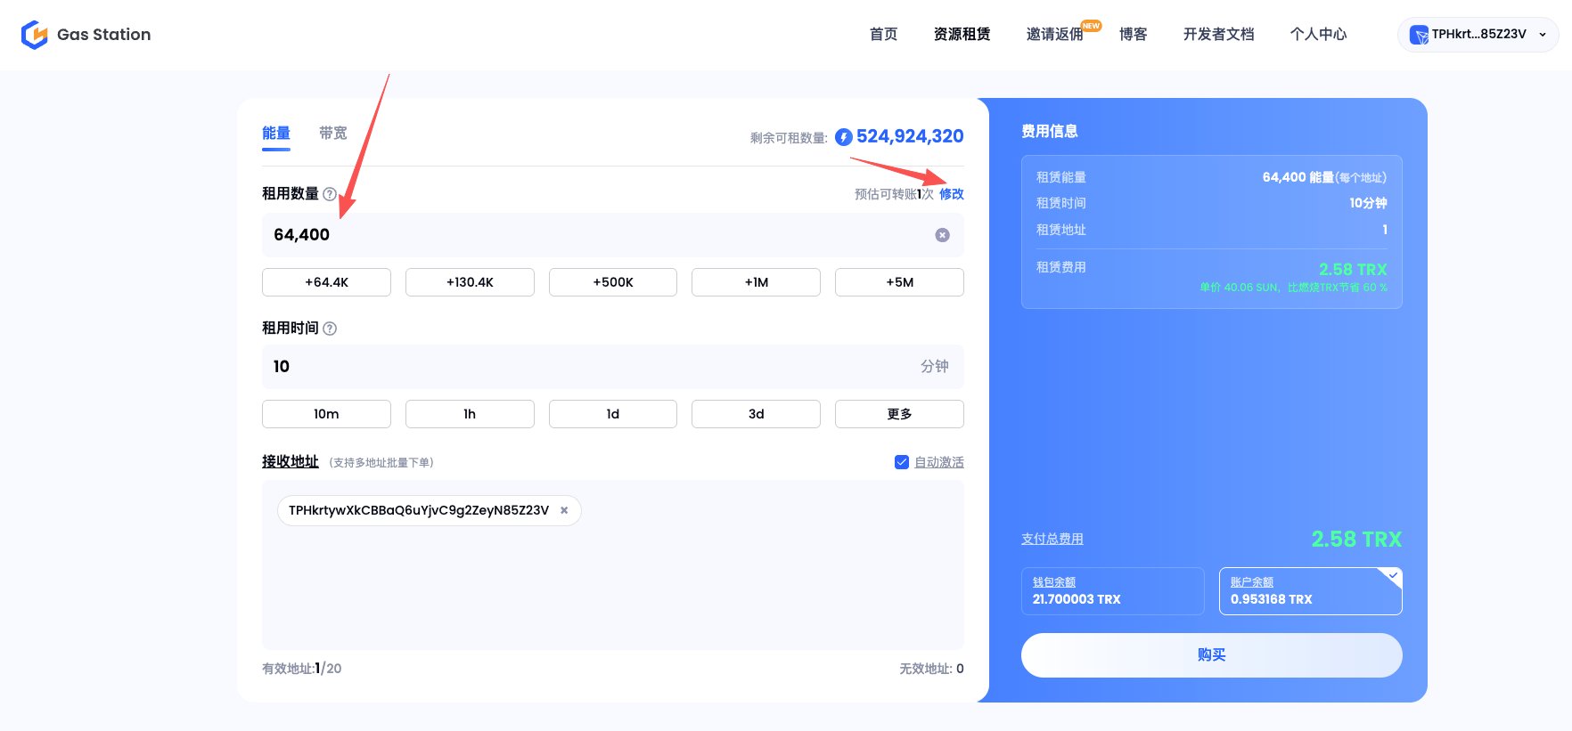Open the 更多 duration options
This screenshot has height=731, width=1572.
click(899, 414)
